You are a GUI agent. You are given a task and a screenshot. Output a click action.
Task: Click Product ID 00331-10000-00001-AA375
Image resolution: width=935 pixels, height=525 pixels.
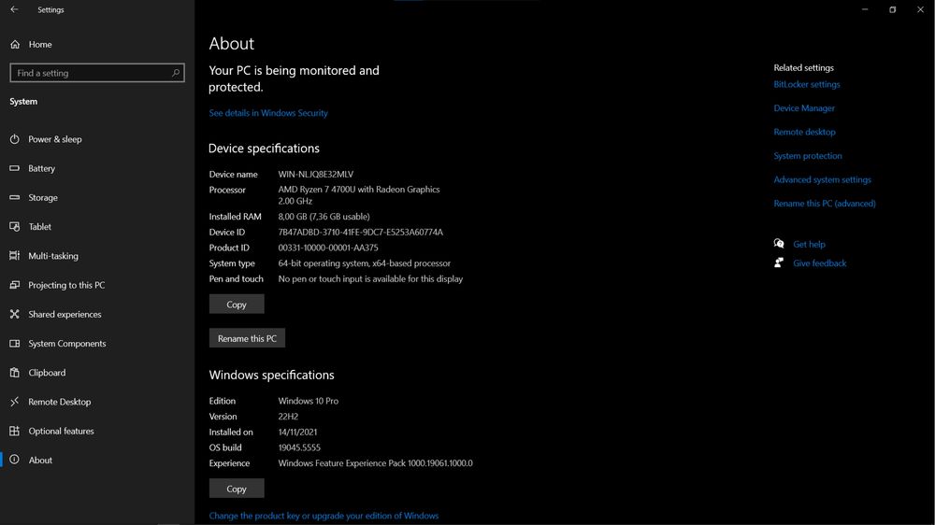328,248
